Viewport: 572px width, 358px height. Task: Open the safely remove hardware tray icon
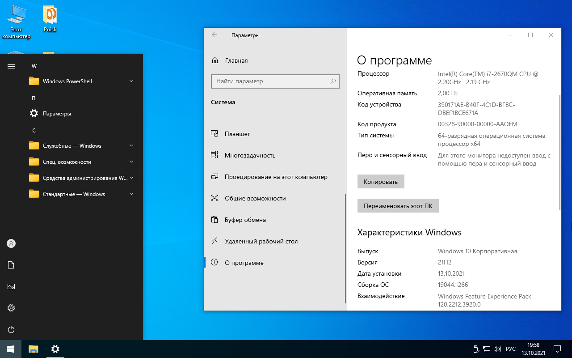click(476, 349)
